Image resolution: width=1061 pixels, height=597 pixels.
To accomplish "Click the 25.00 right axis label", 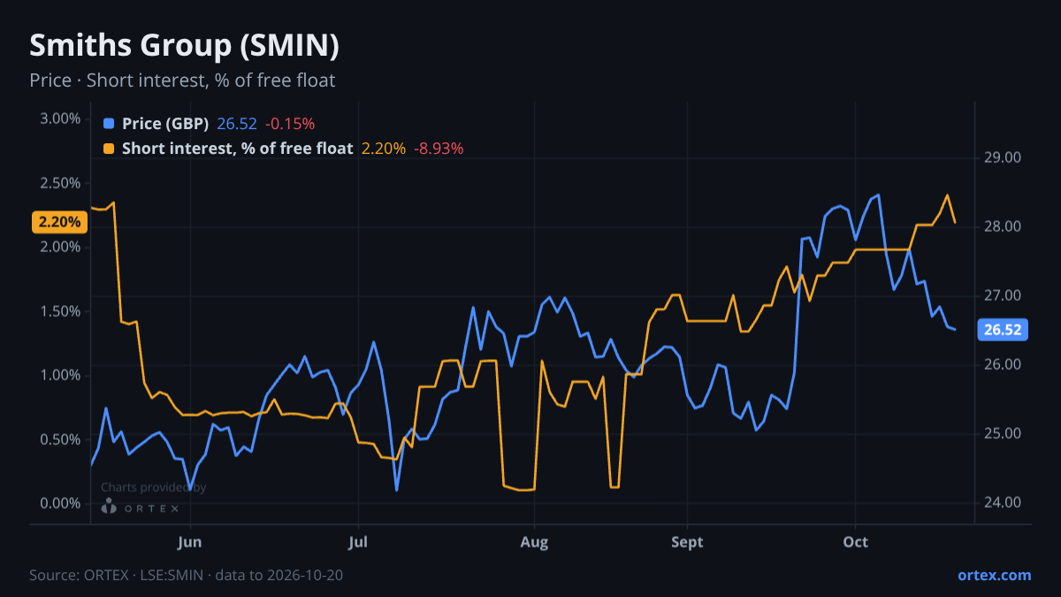I will coord(1003,433).
